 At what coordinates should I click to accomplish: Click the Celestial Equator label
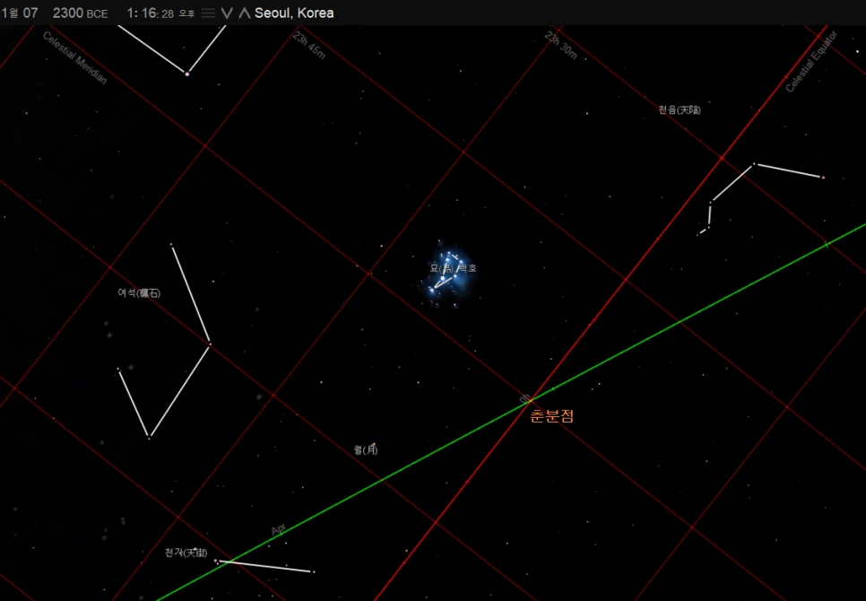(811, 62)
